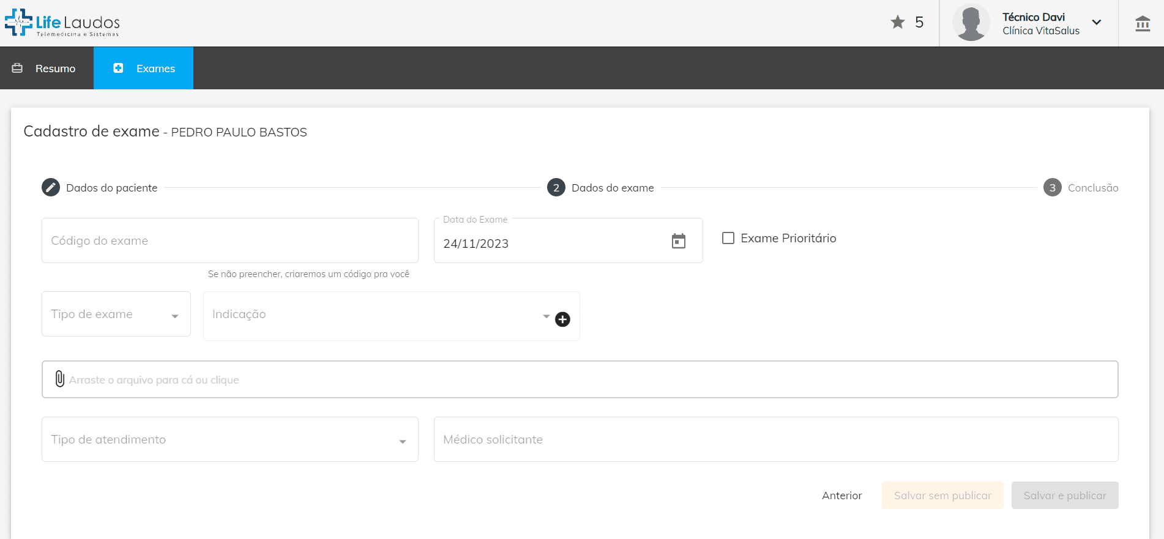Viewport: 1164px width, 539px height.
Task: Click the paperclip attachment icon
Action: click(59, 379)
